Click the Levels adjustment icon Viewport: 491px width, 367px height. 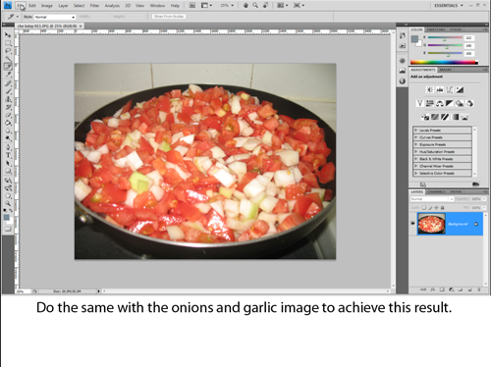click(440, 89)
